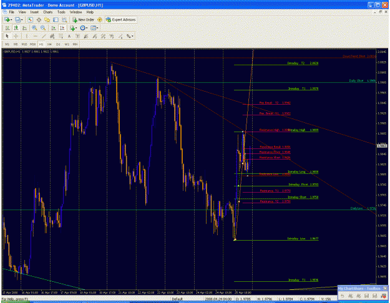This screenshot has height=303, width=390.
Task: Select the M30 timeframe
Action: pyautogui.click(x=32, y=44)
